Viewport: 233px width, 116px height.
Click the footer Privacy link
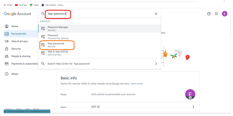(x=9, y=109)
